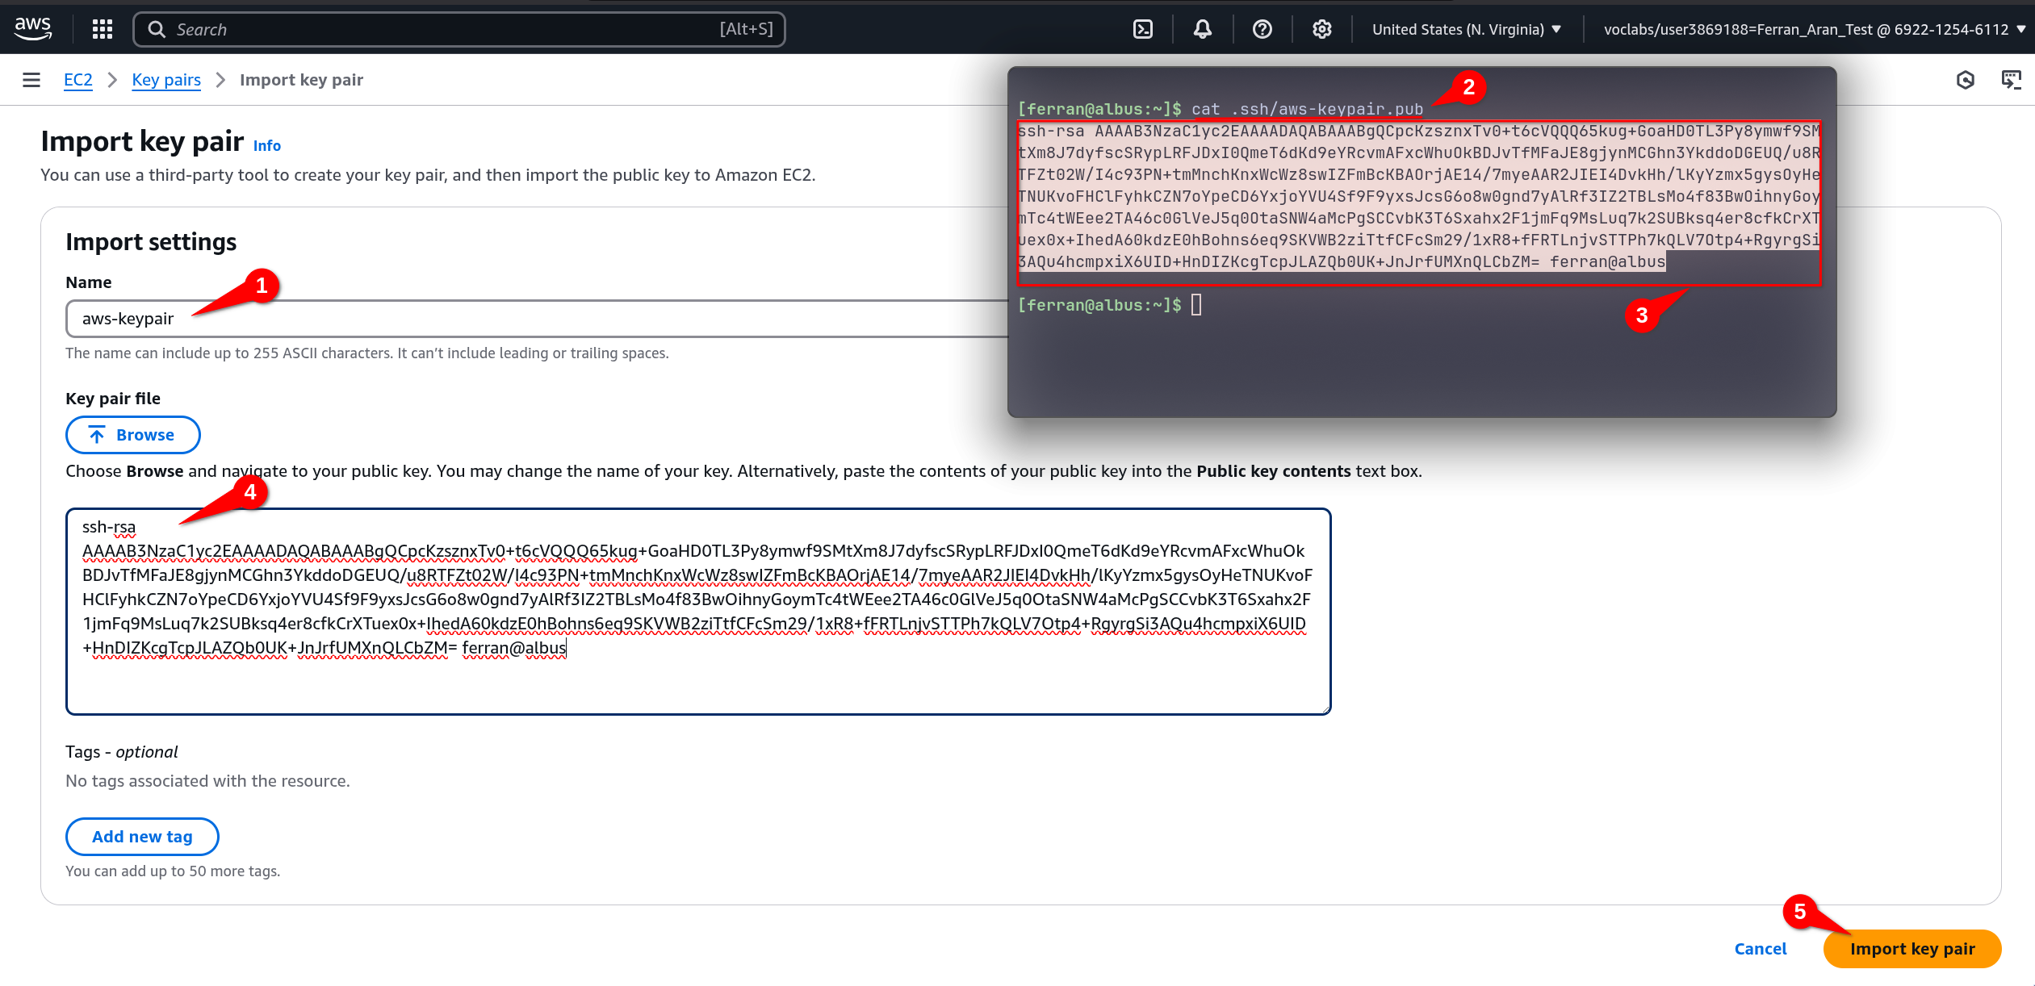This screenshot has height=986, width=2035.
Task: Select the upload arrow icon inside Browse
Action: coord(97,435)
